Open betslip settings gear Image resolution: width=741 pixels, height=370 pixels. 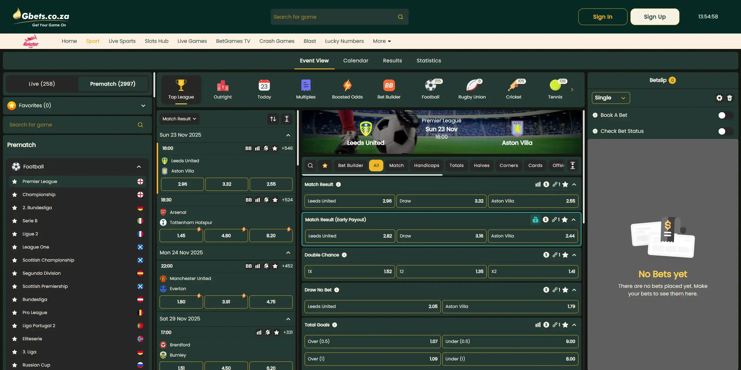click(x=719, y=98)
